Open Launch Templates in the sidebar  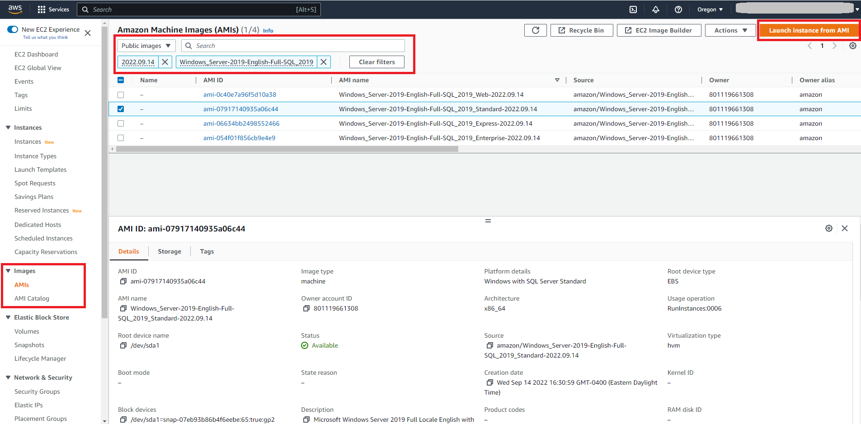tap(40, 170)
